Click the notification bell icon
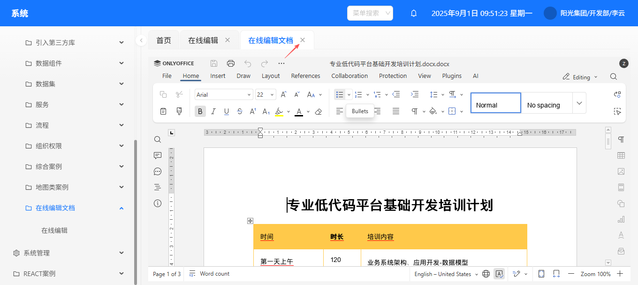The image size is (638, 285). (x=414, y=13)
